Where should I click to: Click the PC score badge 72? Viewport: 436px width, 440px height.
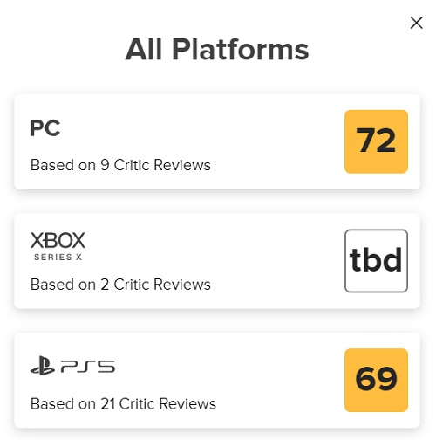376,141
